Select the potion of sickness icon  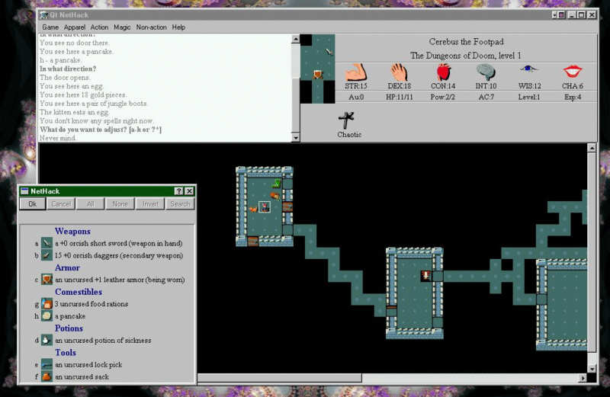(47, 340)
